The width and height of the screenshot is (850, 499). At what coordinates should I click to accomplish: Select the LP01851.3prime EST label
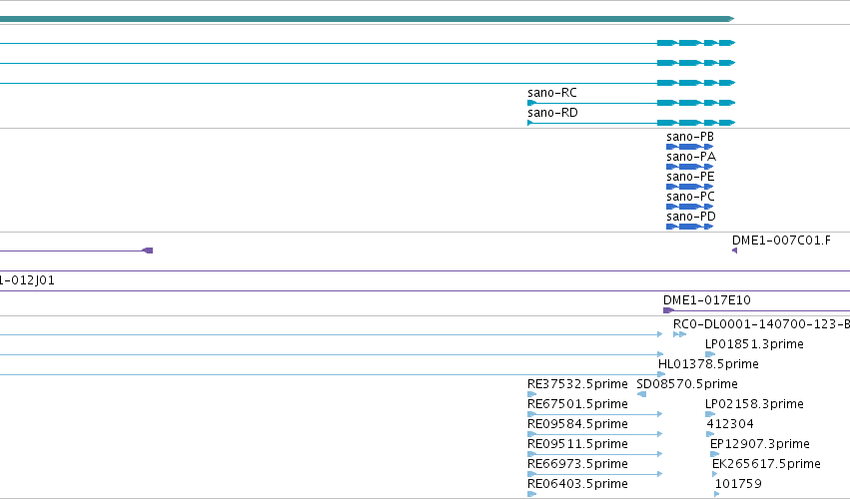pos(754,344)
